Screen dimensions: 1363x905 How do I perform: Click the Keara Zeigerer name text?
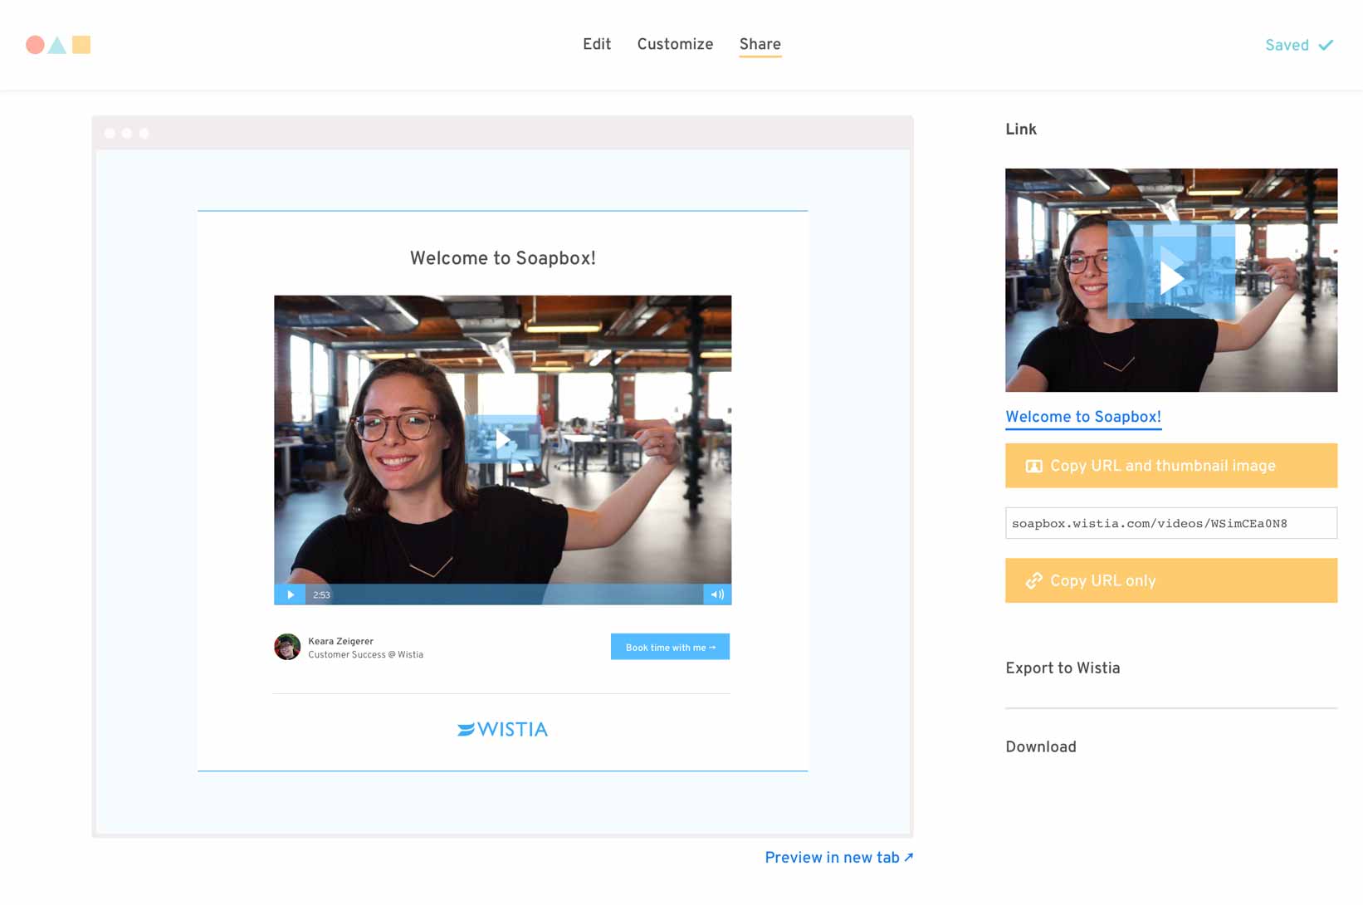(340, 641)
